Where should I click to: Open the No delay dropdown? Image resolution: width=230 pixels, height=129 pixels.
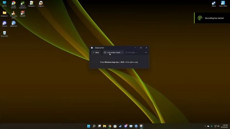click(x=132, y=52)
